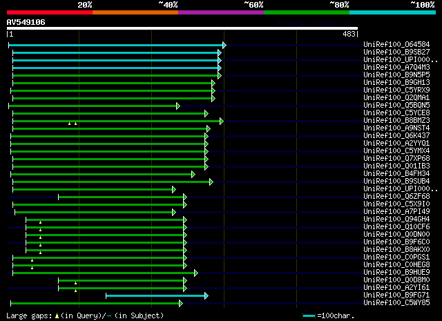Select the UniRef100_B9SUB4 label
This screenshot has height=321, width=442.
click(x=396, y=182)
